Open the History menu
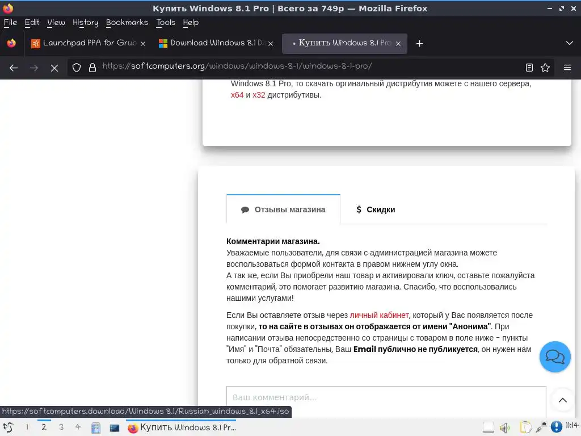The image size is (581, 436). [86, 23]
